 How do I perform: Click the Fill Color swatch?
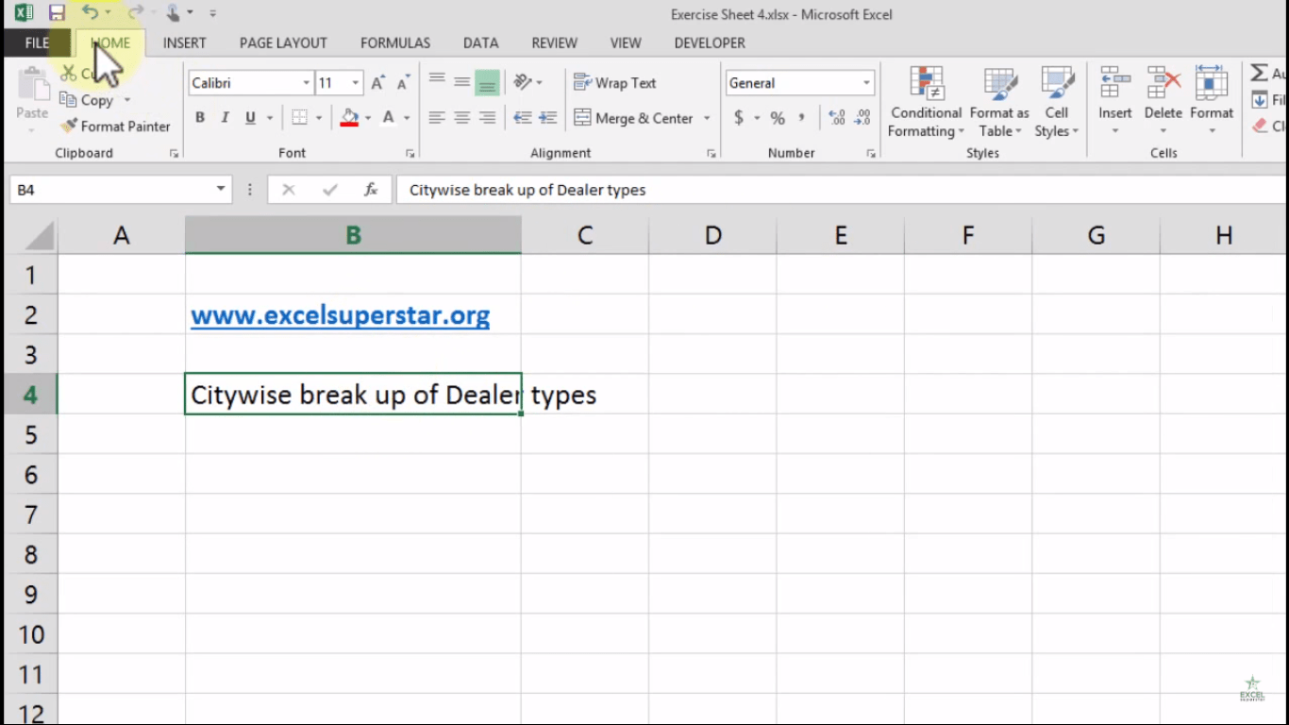point(349,117)
